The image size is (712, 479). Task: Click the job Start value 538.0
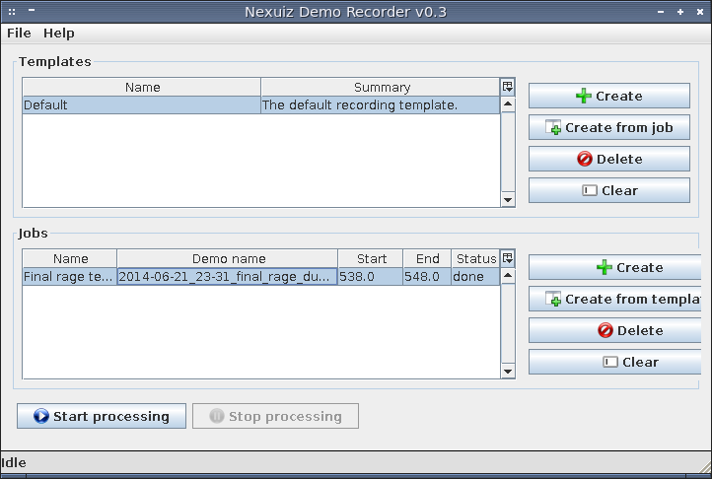[x=371, y=277]
